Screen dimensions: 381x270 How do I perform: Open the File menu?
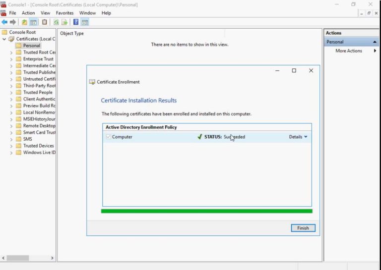(x=12, y=13)
